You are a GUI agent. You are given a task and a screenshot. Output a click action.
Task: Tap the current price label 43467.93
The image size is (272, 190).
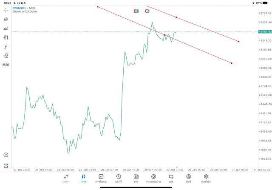[264, 31]
